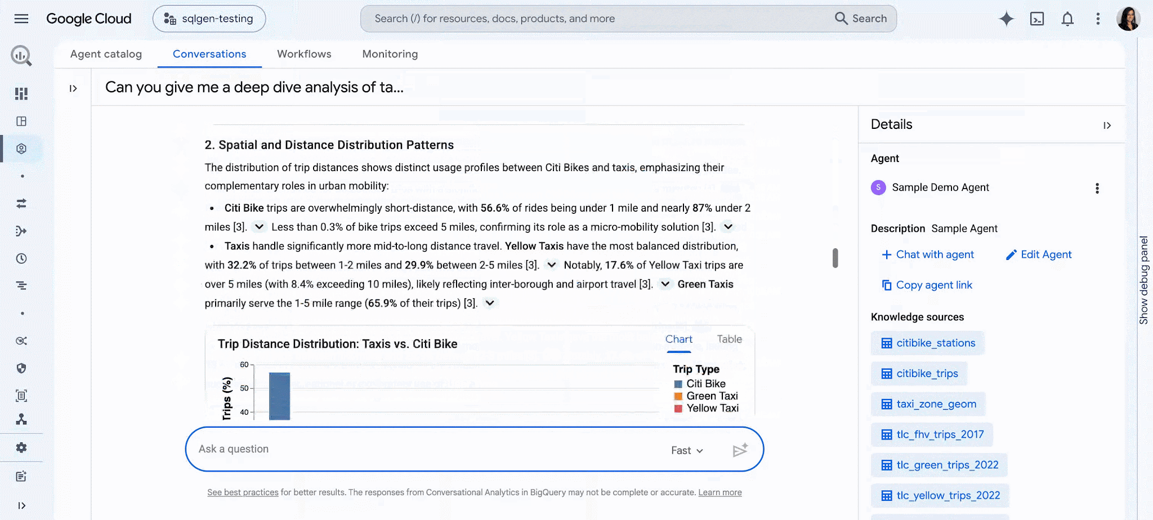
Task: Activate Cloud Shell terminal icon
Action: pyautogui.click(x=1037, y=19)
